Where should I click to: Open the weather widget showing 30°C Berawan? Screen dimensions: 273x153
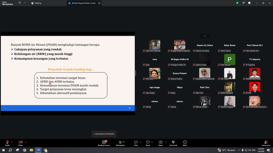click(227, 150)
